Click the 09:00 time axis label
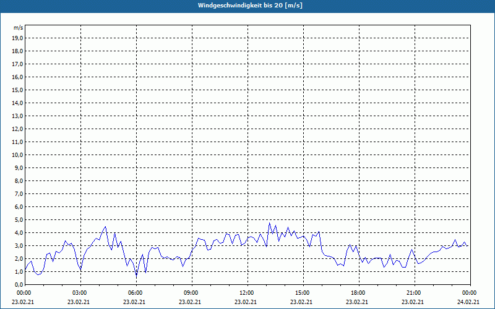The height and width of the screenshot is (309, 495). (x=192, y=293)
